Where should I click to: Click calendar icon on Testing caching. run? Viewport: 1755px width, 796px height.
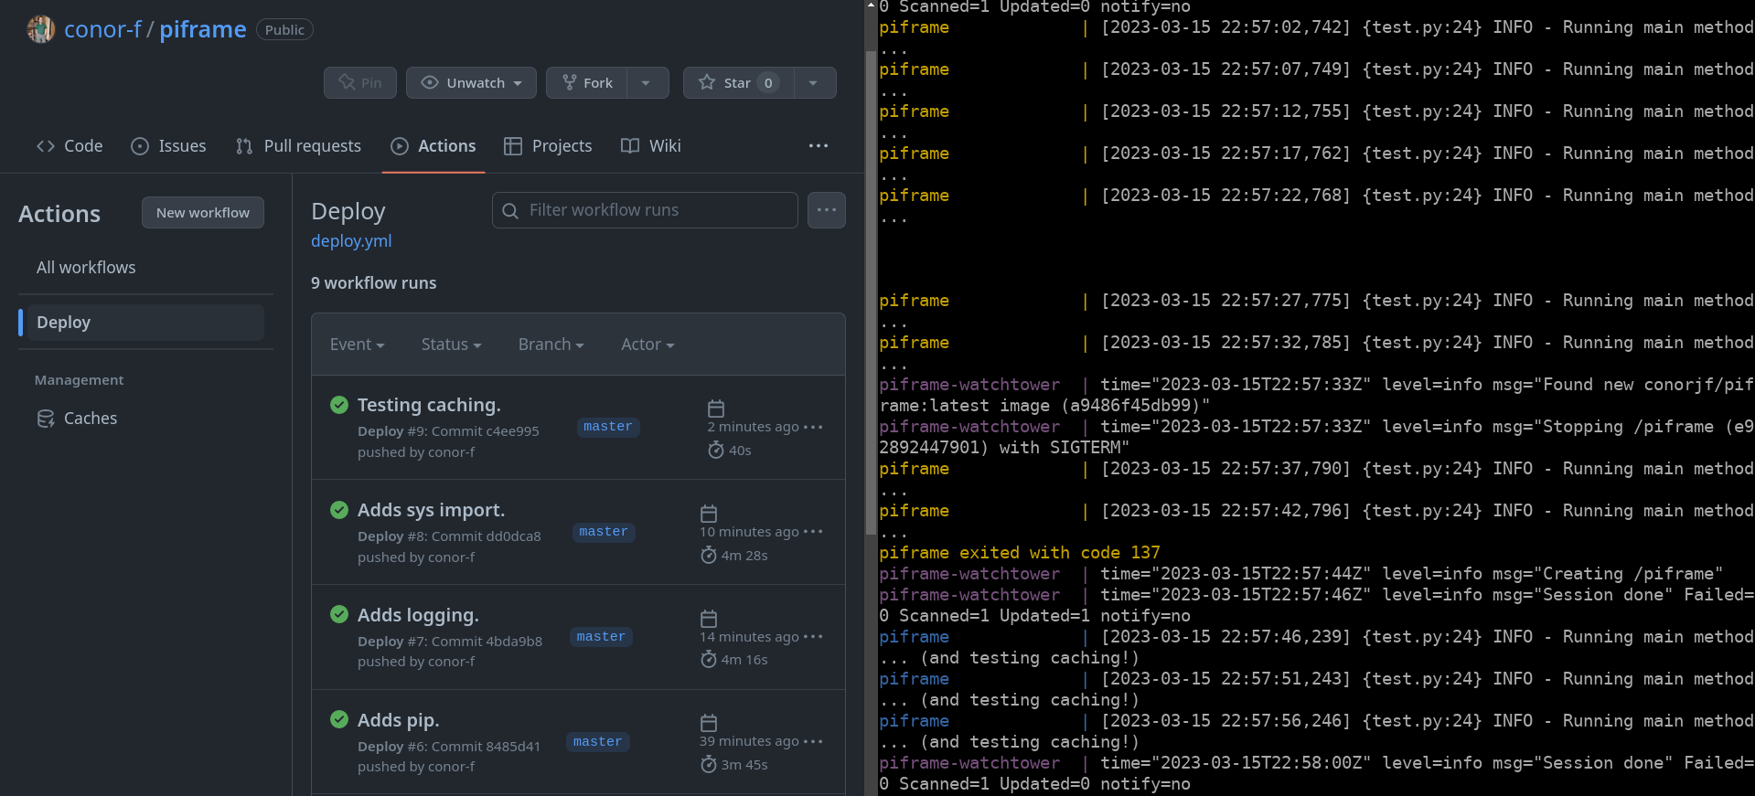click(x=716, y=409)
